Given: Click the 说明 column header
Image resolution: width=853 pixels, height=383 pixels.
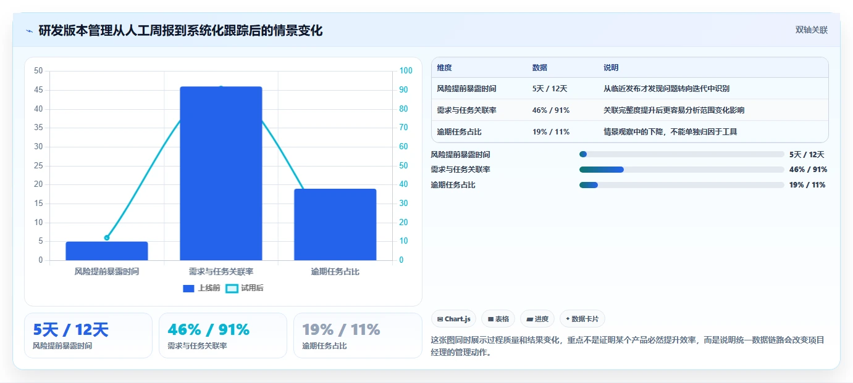Looking at the screenshot, I should (x=611, y=68).
